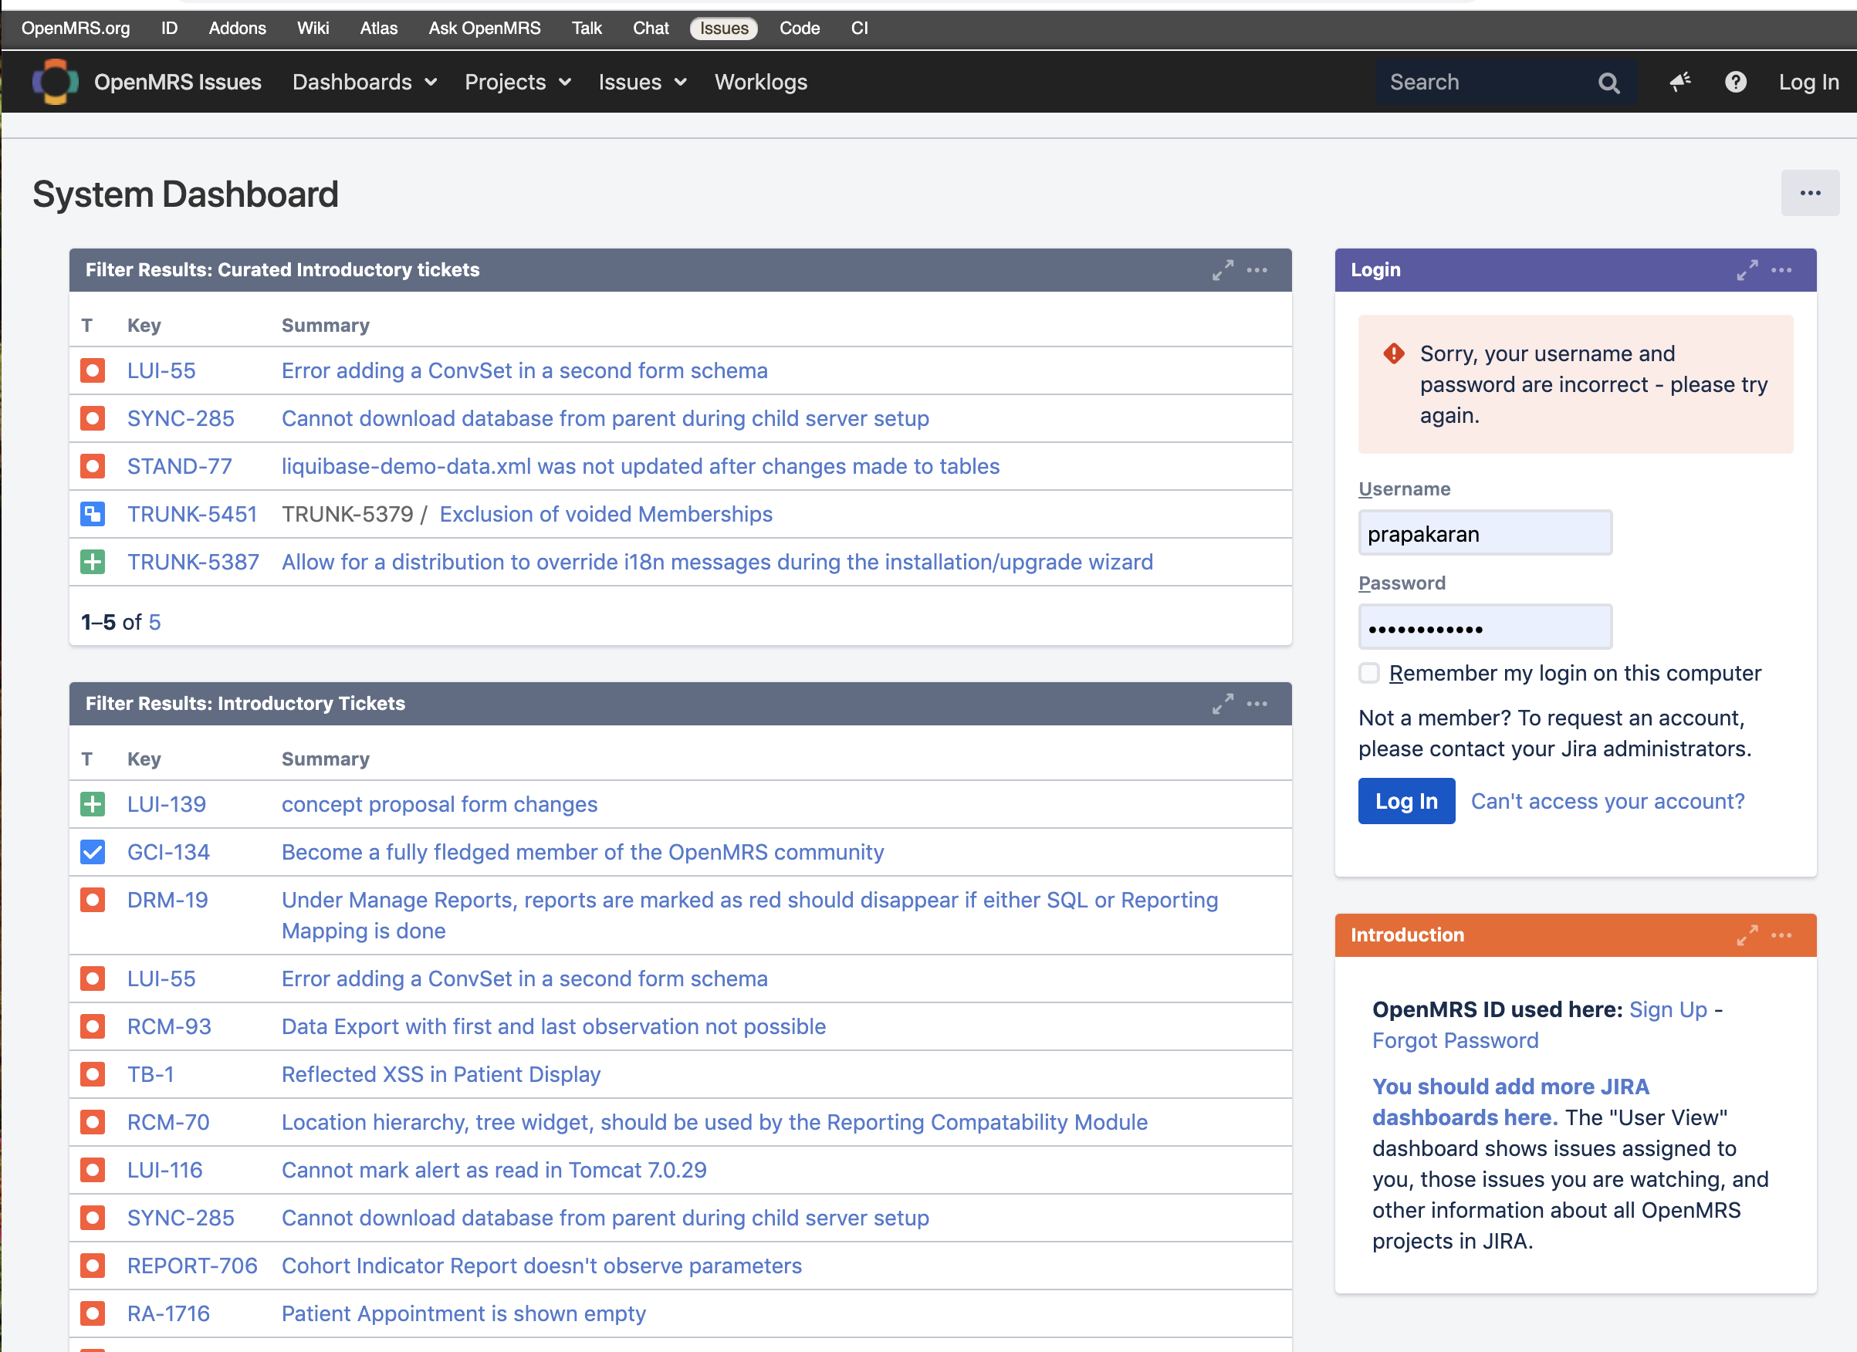1857x1352 pixels.
Task: Click the Password input field
Action: click(1484, 627)
